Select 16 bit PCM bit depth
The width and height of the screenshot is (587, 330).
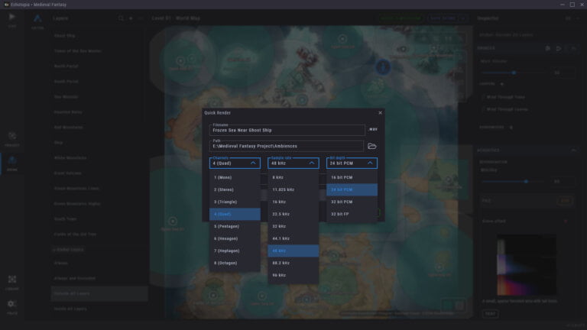352,177
